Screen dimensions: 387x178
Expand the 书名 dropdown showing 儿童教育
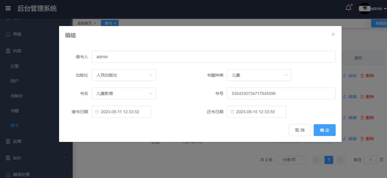click(124, 93)
